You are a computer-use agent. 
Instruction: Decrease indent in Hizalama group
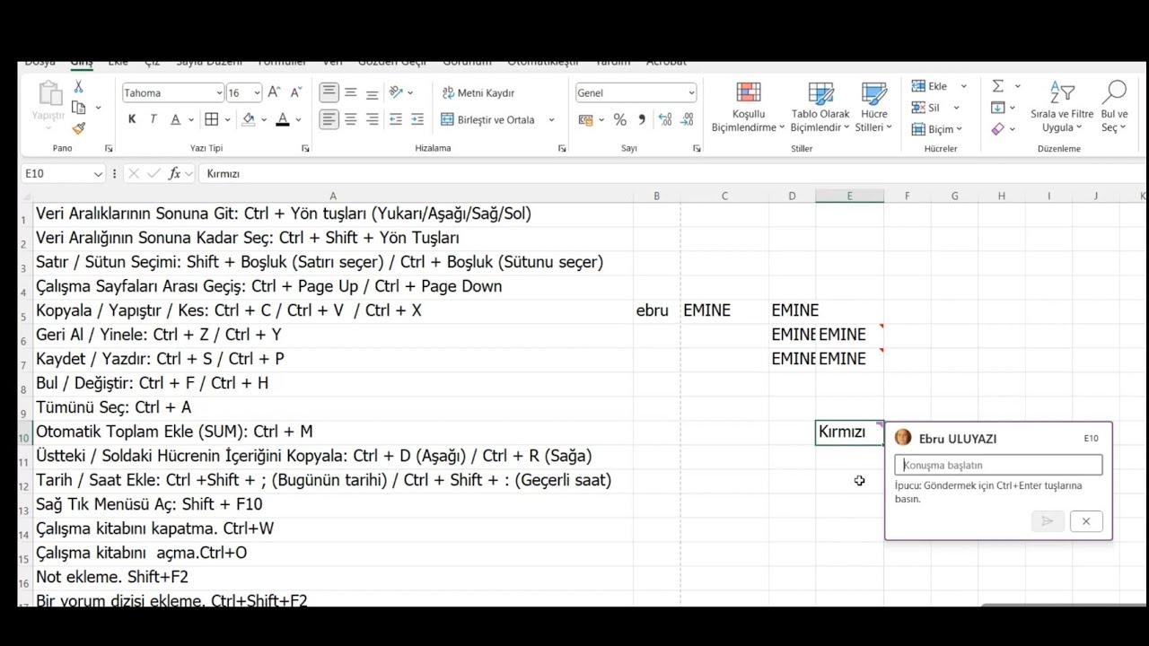(395, 119)
